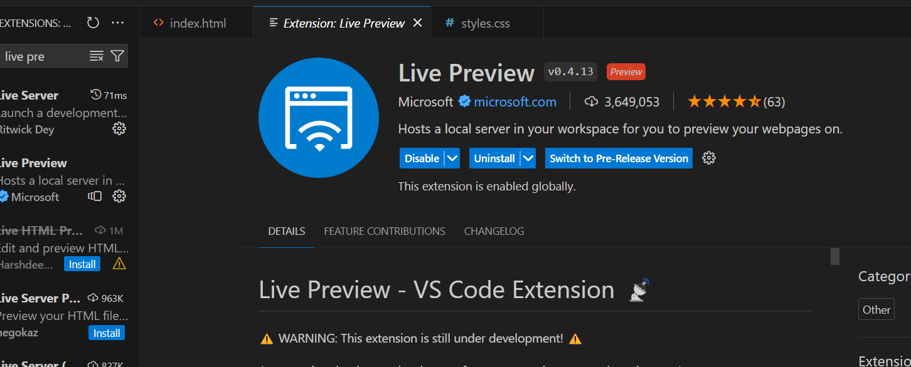Select Live HTML Previewer list entry

(x=63, y=247)
